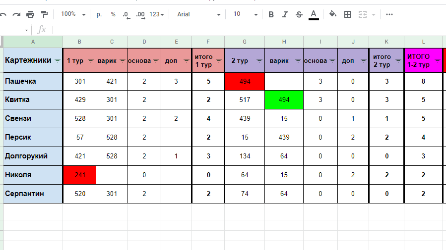The image size is (446, 250).
Task: Select the paint format roller tool
Action: click(44, 14)
